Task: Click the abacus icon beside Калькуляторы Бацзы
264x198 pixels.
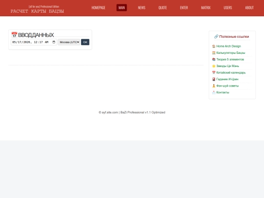Action: 214,53
